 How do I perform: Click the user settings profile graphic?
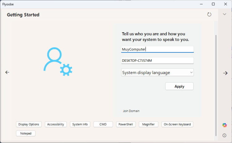58,62
